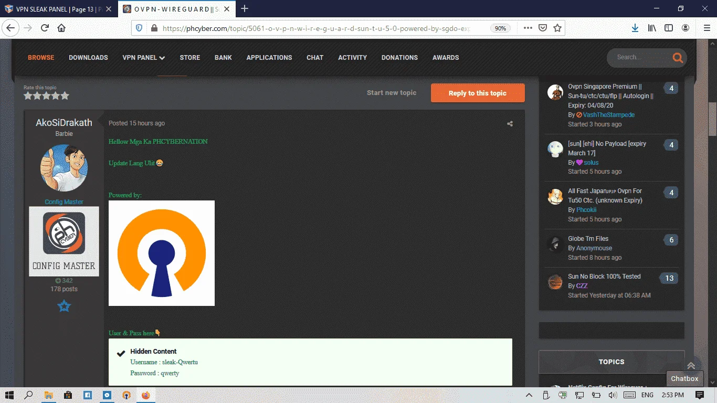
Task: Select the OVPN-WIREGUARD tab
Action: (176, 9)
